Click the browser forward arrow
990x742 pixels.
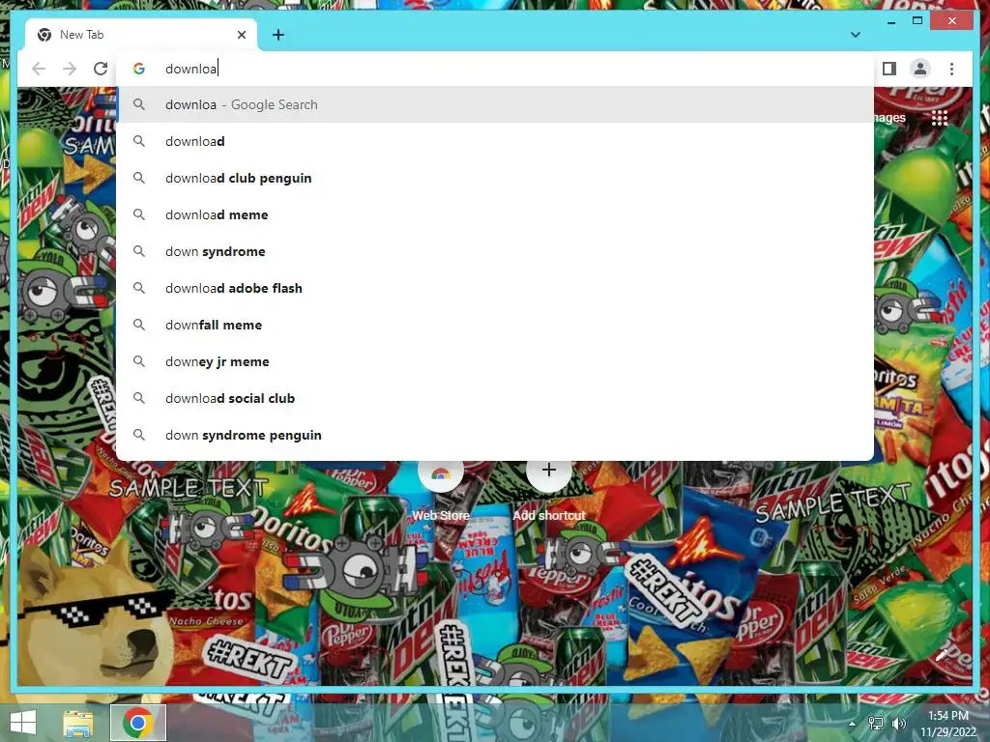[70, 69]
